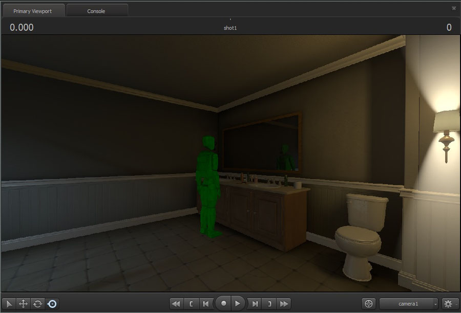The height and width of the screenshot is (313, 461).
Task: Click the left bracket playback button
Action: point(191,304)
